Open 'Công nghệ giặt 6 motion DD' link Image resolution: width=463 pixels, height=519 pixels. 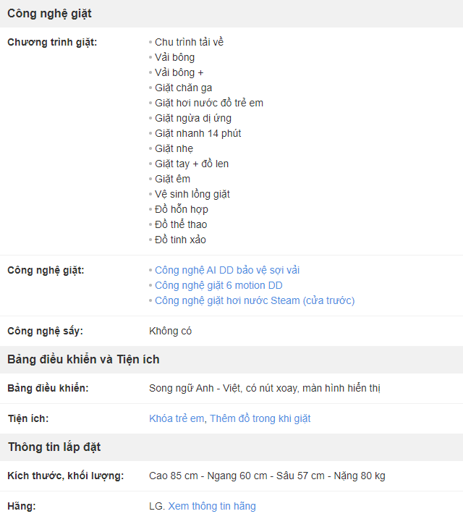218,286
